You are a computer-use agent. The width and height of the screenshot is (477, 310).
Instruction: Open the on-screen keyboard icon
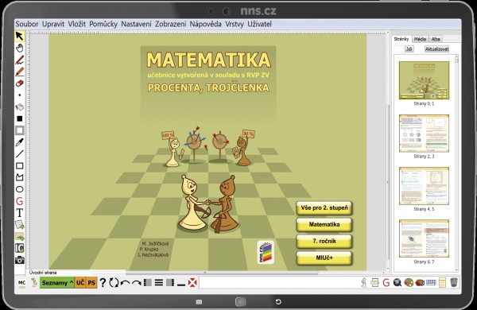pyautogui.click(x=431, y=283)
